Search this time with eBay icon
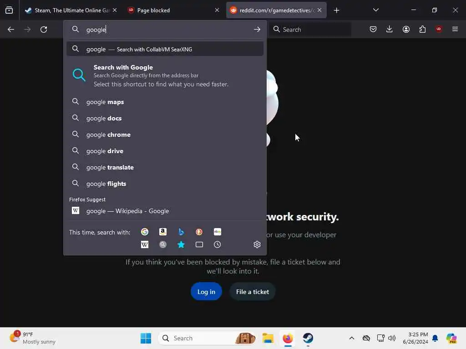 217,232
